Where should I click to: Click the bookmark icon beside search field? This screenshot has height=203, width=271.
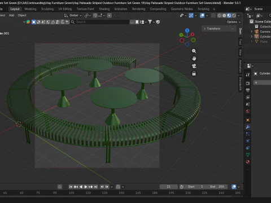[x=137, y=22]
